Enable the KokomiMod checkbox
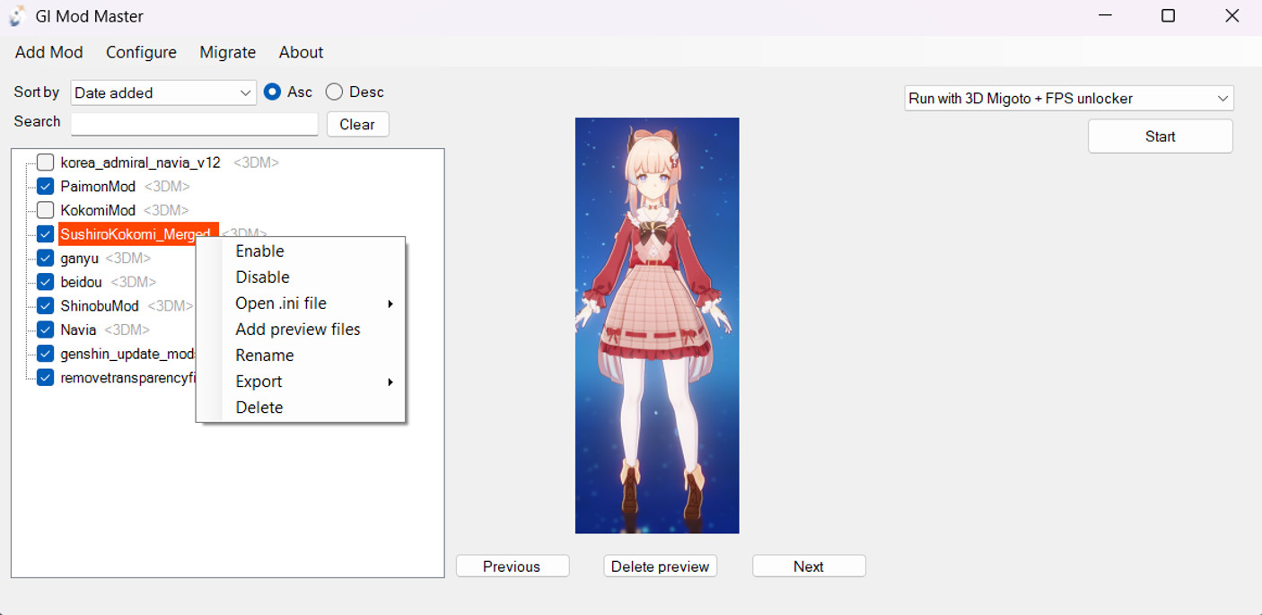Image resolution: width=1262 pixels, height=615 pixels. (x=45, y=210)
